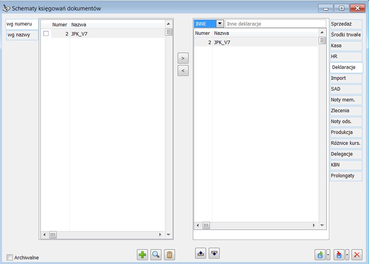Sort right list by Numer column
This screenshot has height=264, width=369.
203,33
